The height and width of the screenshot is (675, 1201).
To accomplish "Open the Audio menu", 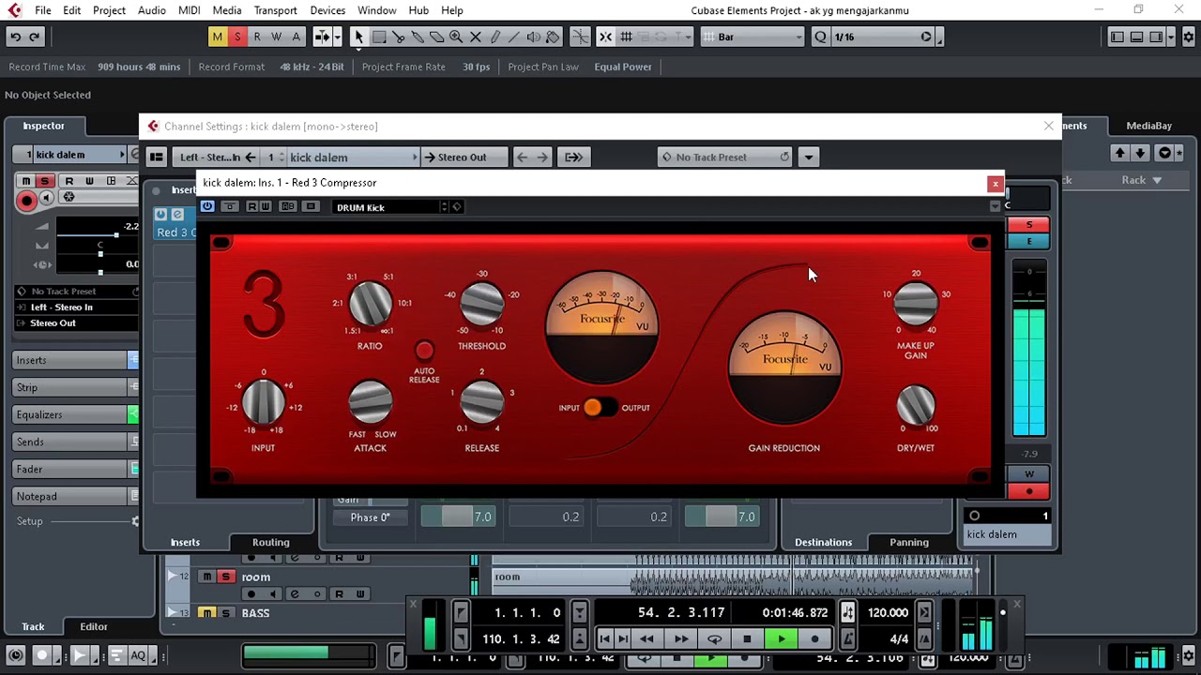I will pos(152,10).
